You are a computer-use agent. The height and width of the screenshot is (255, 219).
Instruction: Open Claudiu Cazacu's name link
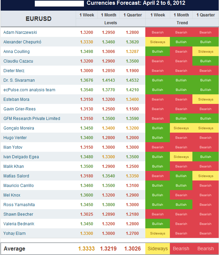point(18,61)
